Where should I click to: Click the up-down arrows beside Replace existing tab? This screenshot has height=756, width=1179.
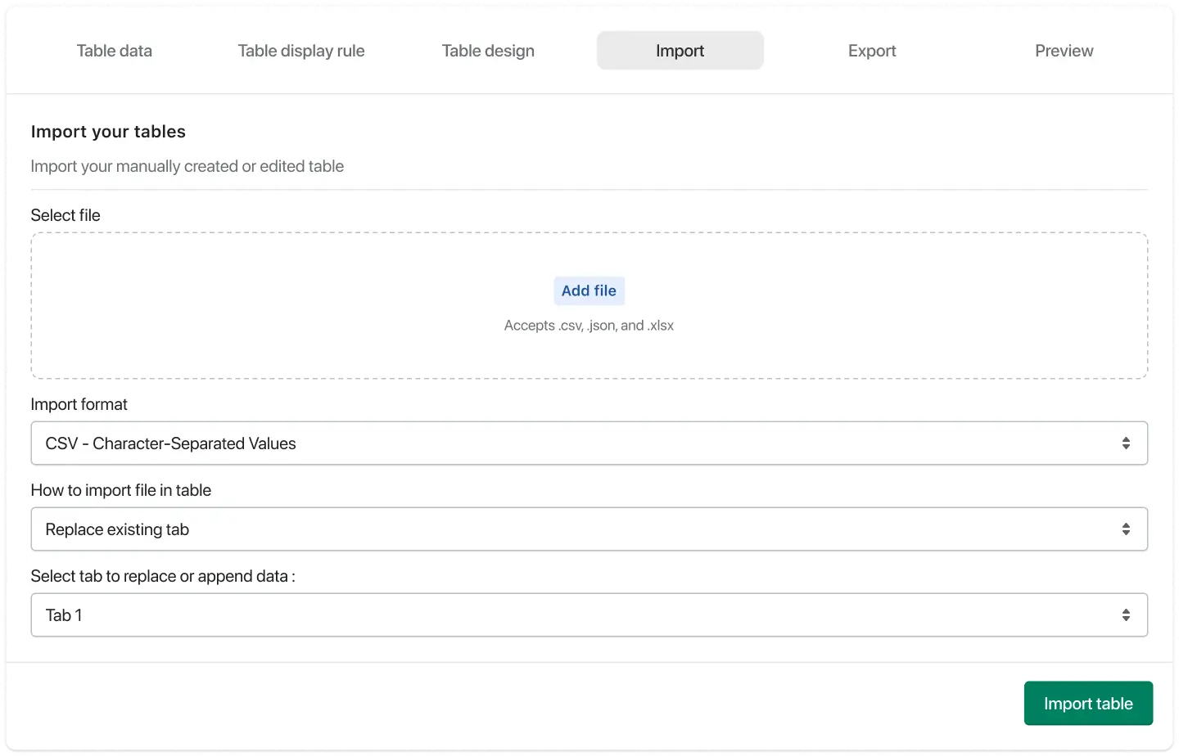[x=1126, y=529]
